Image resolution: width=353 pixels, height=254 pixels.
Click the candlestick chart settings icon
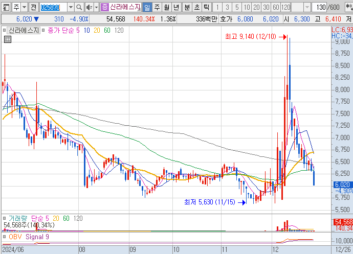click(349, 8)
